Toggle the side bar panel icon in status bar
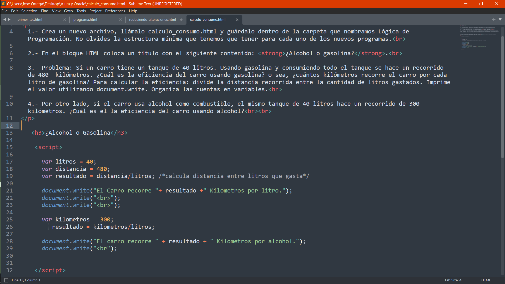This screenshot has height=284, width=505. (x=6, y=280)
